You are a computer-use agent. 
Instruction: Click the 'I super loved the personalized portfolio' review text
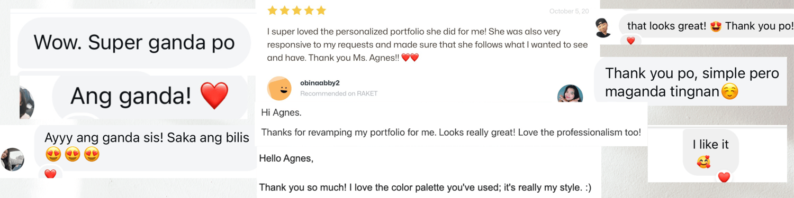428,45
